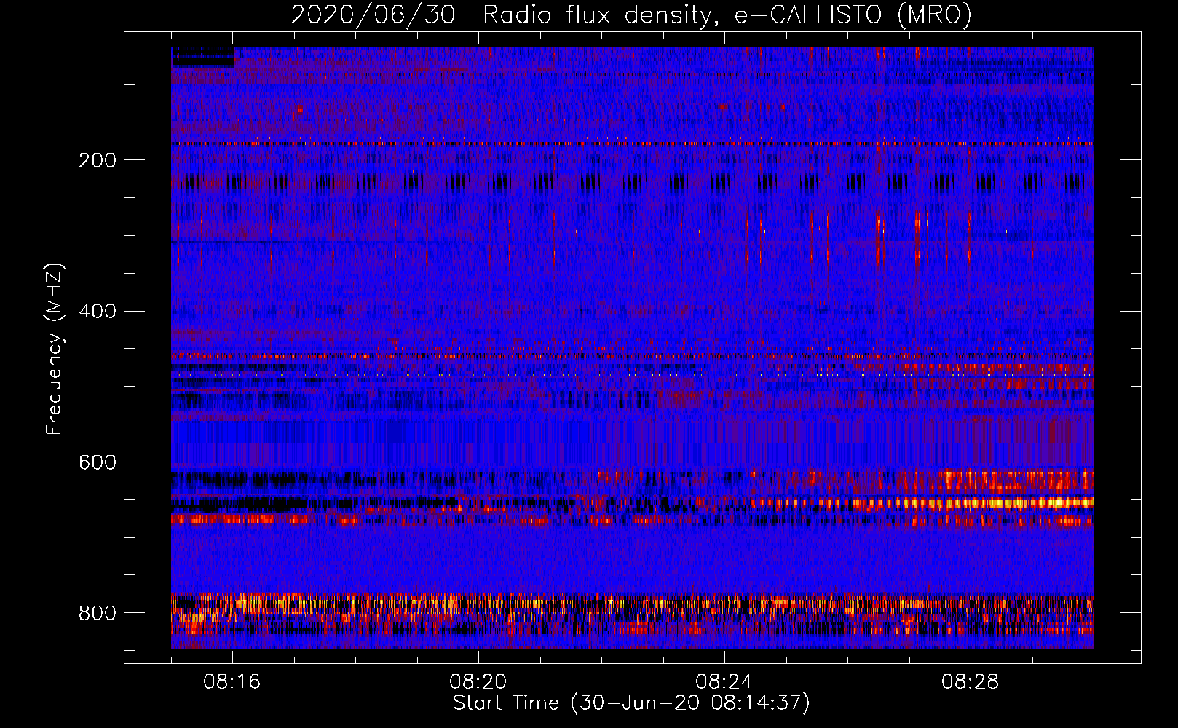Click the 200 frequency tick label
This screenshot has width=1178, height=728.
click(97, 160)
